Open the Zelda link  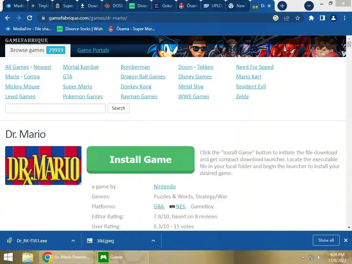click(242, 96)
